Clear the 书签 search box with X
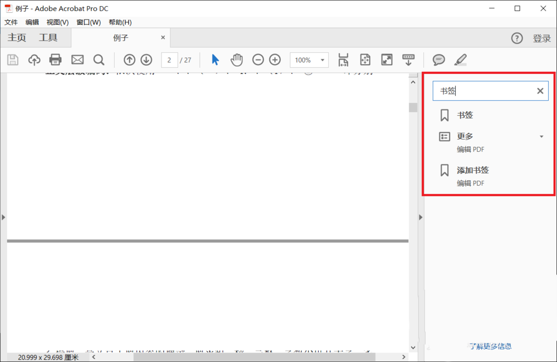 (540, 91)
